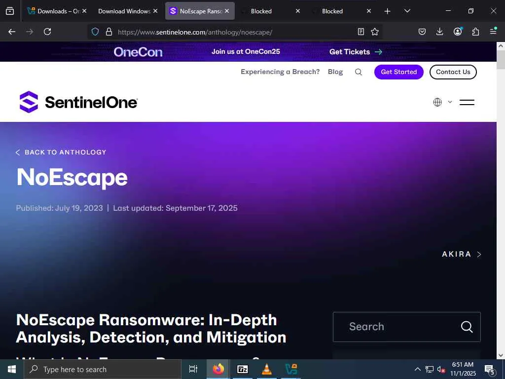Open the OneCon logo banner

tap(138, 52)
